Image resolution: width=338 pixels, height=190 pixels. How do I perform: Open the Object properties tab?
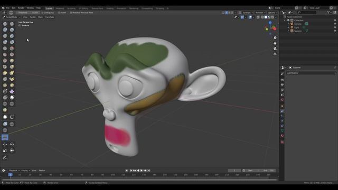point(282,106)
